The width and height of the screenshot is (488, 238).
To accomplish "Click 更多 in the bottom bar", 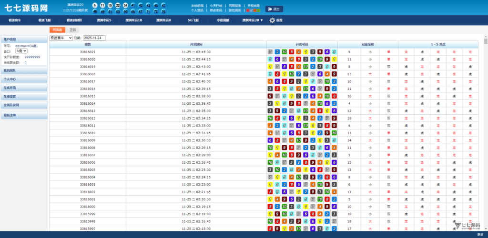I will tap(480, 235).
